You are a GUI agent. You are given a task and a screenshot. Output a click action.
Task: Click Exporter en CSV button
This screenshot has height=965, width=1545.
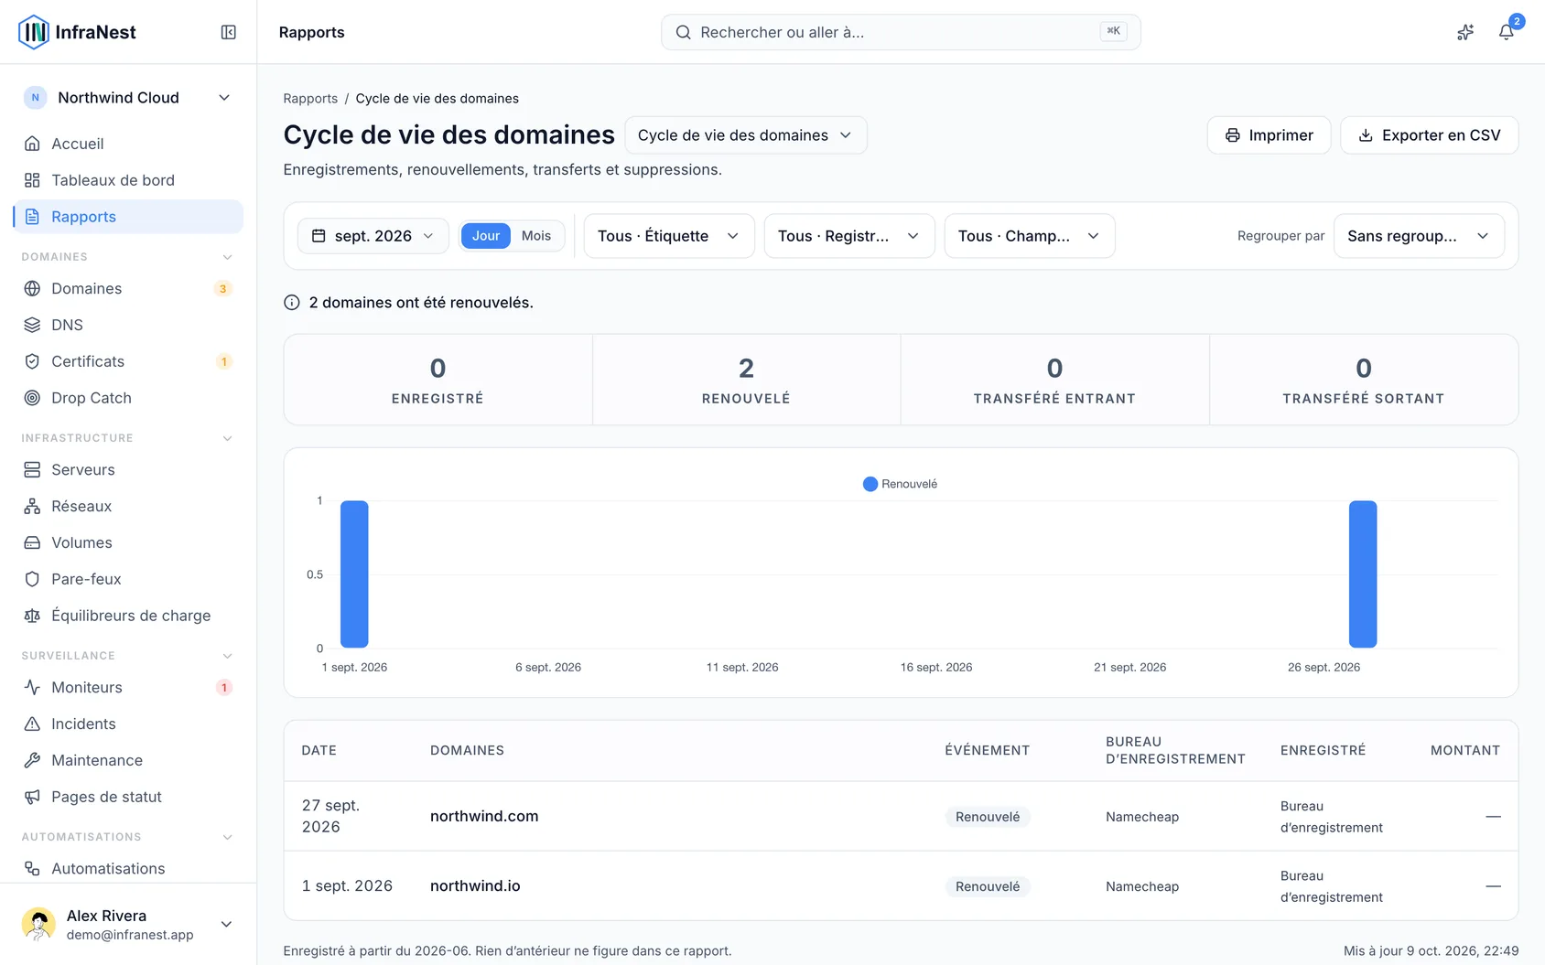point(1429,135)
